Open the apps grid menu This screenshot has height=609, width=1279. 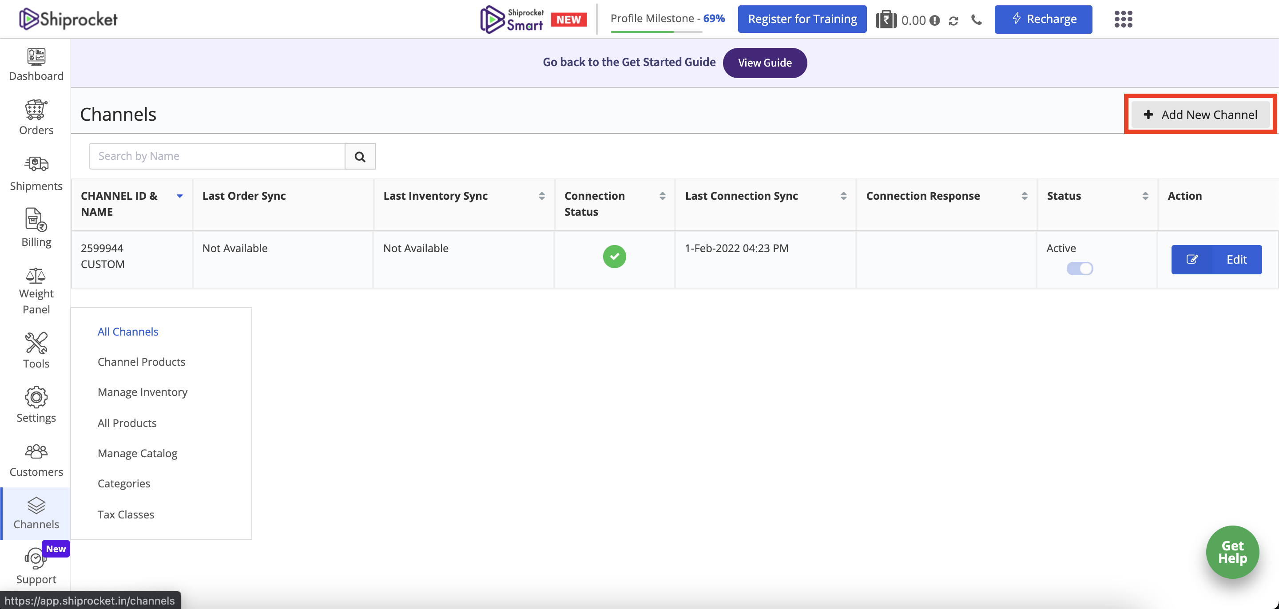click(1123, 20)
